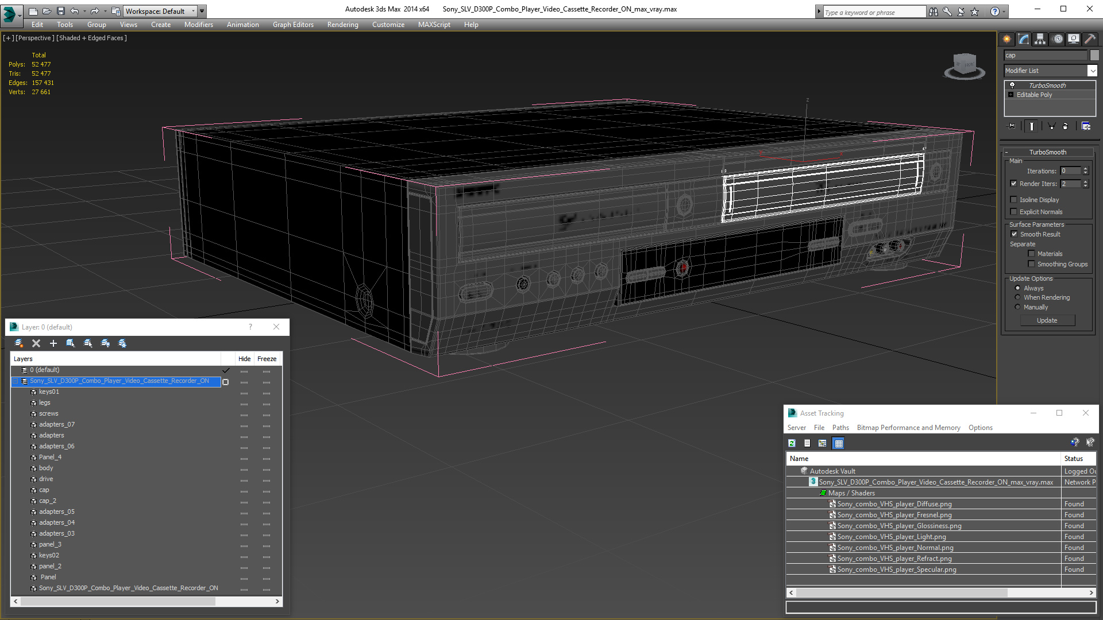Viewport: 1103px width, 620px height.
Task: Open the Modifier List dropdown
Action: [x=1092, y=71]
